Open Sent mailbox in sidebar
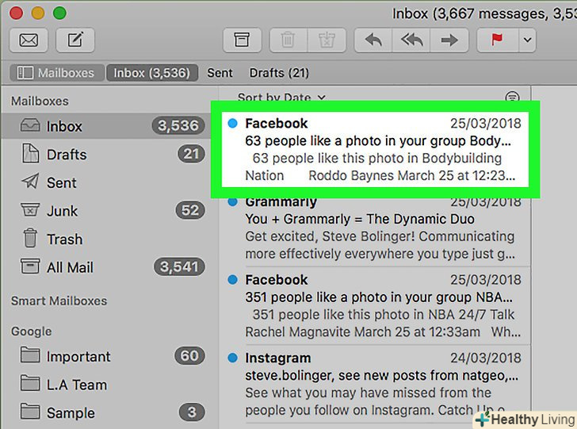Viewport: 577px width, 429px height. pyautogui.click(x=105, y=182)
